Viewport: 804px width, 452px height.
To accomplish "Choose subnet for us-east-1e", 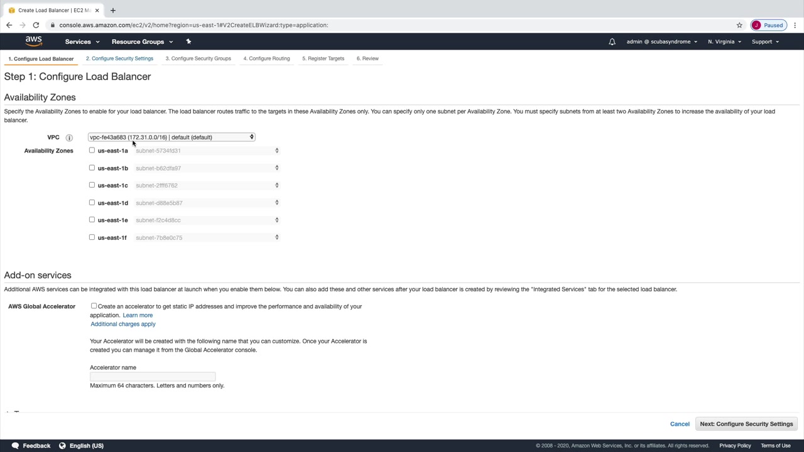I will (x=207, y=220).
